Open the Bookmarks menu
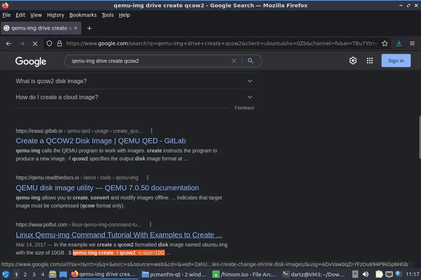Screen dimensions: 421x280 [83, 15]
